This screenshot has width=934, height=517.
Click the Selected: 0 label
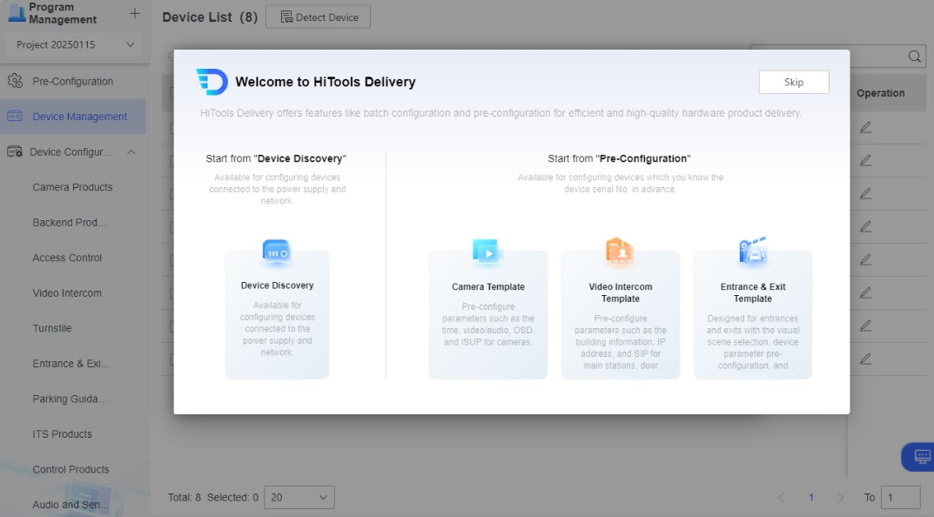tap(233, 497)
